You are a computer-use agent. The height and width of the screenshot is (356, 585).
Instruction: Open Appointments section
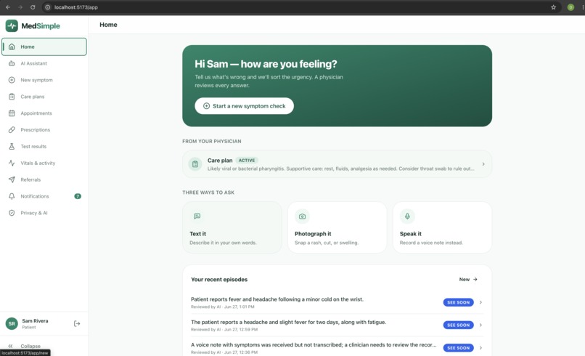pyautogui.click(x=44, y=113)
